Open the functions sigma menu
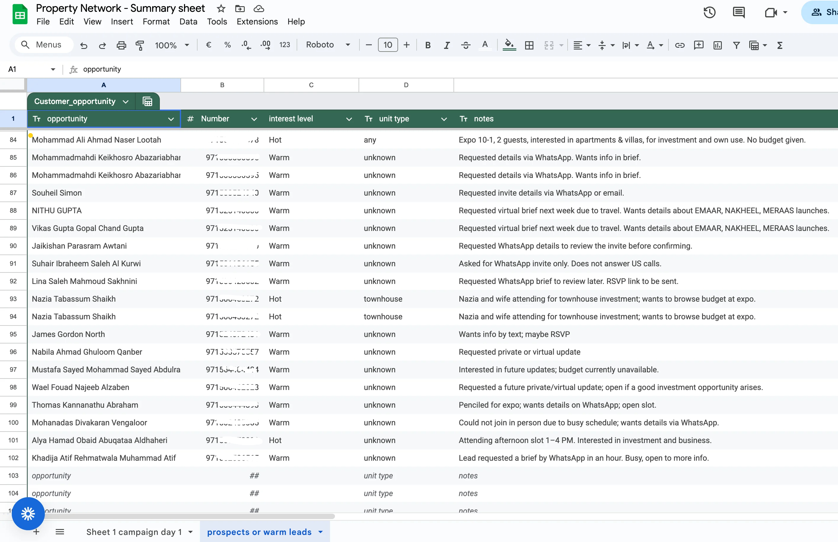 780,45
